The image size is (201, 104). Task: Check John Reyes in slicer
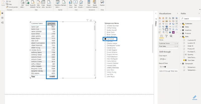pos(105,76)
